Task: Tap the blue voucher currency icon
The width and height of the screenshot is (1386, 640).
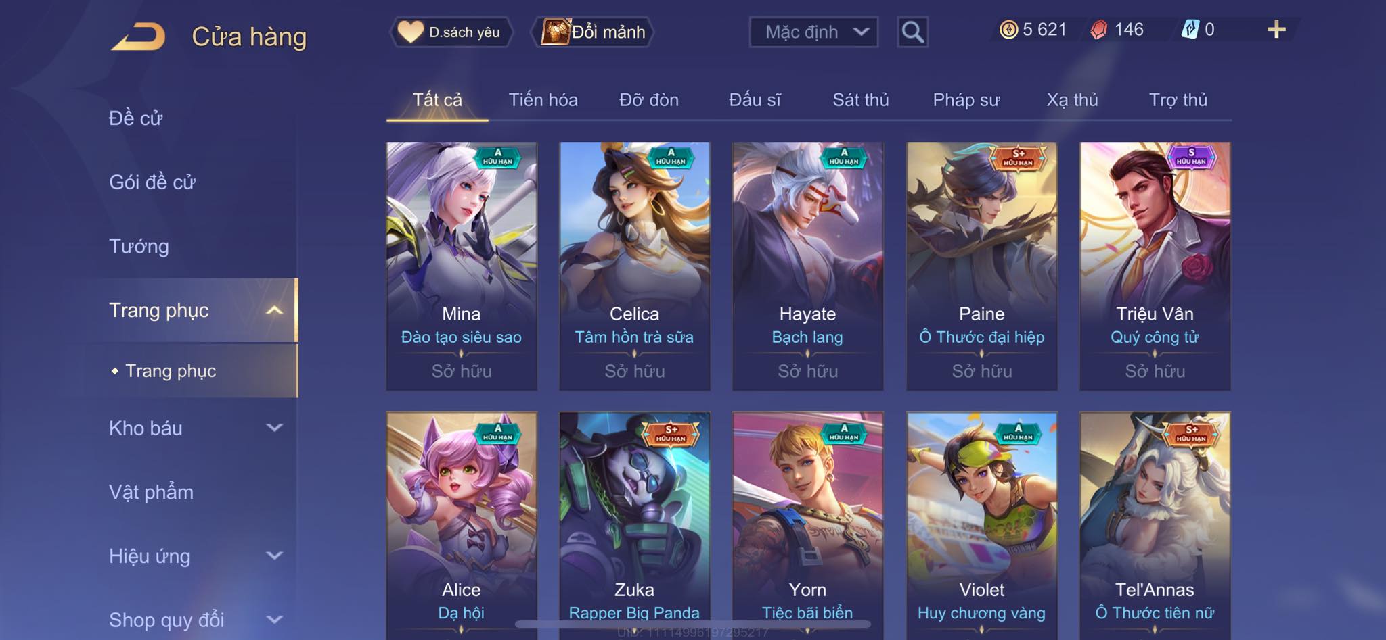Action: pos(1190,29)
